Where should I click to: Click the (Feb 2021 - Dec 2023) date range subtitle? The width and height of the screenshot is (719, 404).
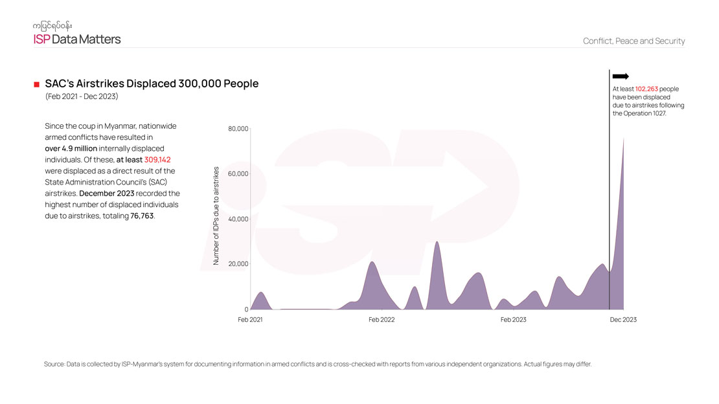point(82,96)
